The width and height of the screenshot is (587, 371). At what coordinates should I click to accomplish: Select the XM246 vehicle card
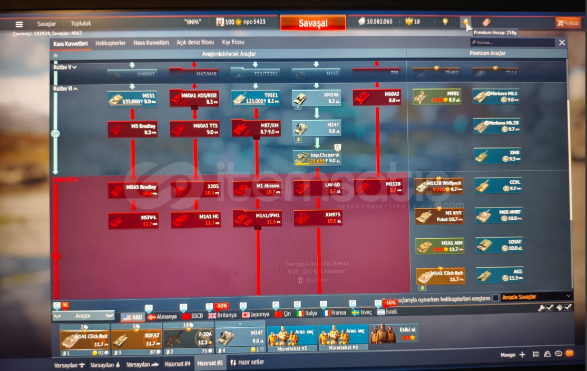[x=316, y=98]
